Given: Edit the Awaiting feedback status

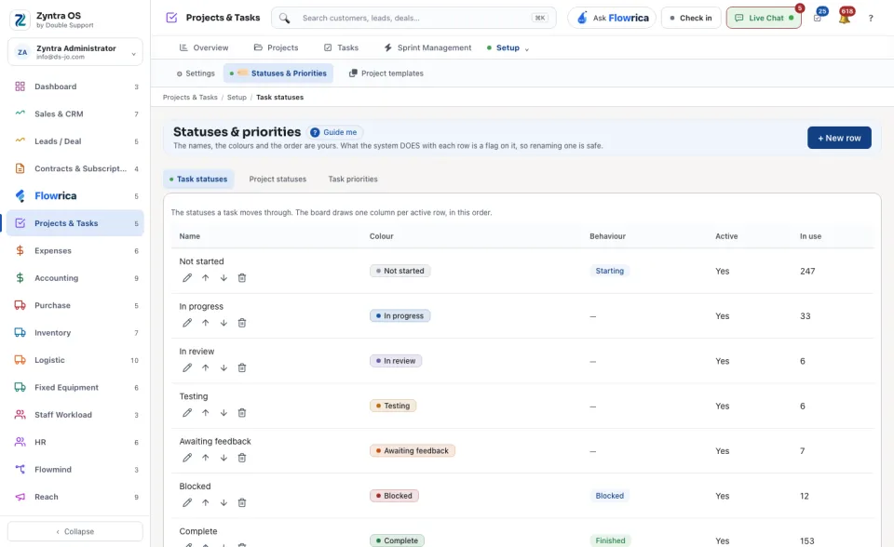Looking at the screenshot, I should [x=187, y=458].
